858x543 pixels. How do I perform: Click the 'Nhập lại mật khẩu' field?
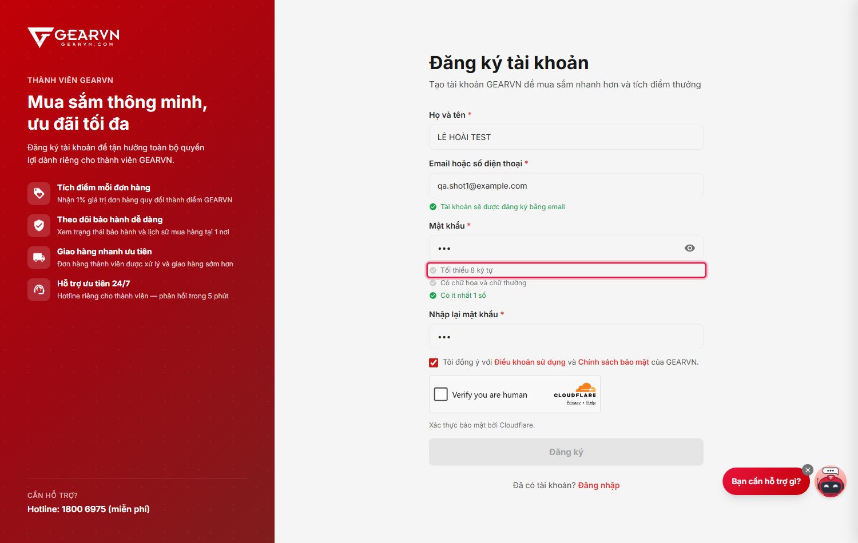coord(566,337)
